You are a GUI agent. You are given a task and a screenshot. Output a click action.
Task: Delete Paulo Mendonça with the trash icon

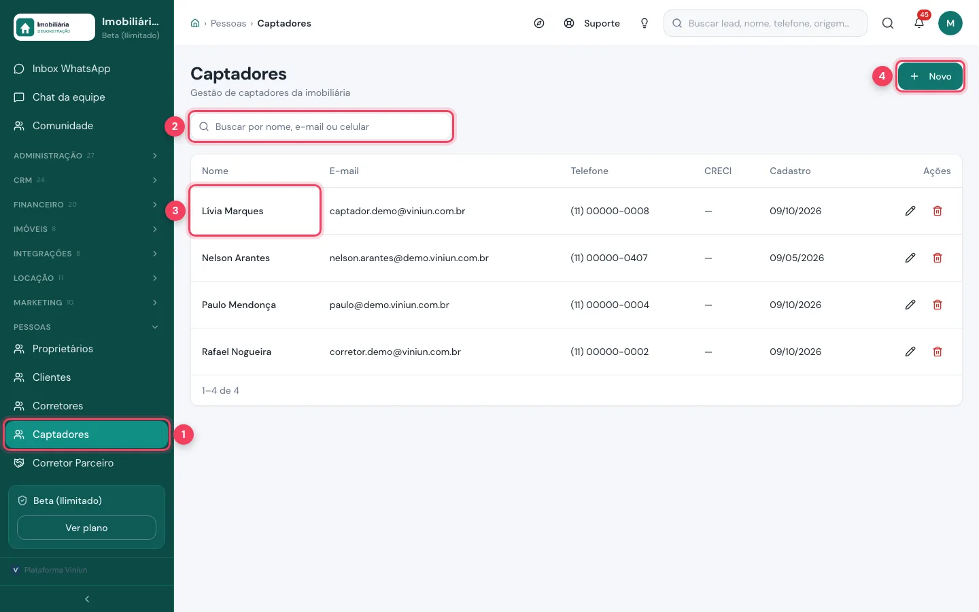click(x=938, y=305)
